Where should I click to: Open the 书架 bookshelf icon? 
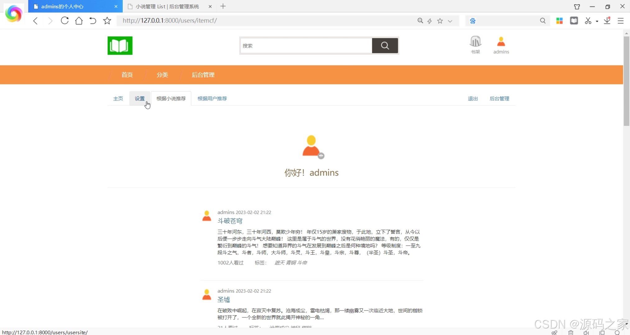tap(475, 42)
